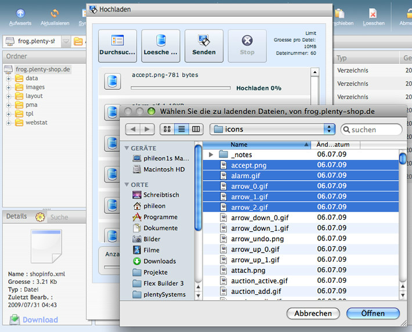Click Durchsuchen button in Hochladen dialog
Viewport: 412px width, 332px height.
tap(117, 46)
